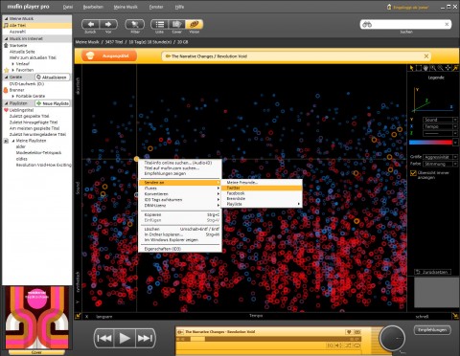The height and width of the screenshot is (356, 460).
Task: Select the rectangle selection tool in vision toolbar
Action: point(419,68)
